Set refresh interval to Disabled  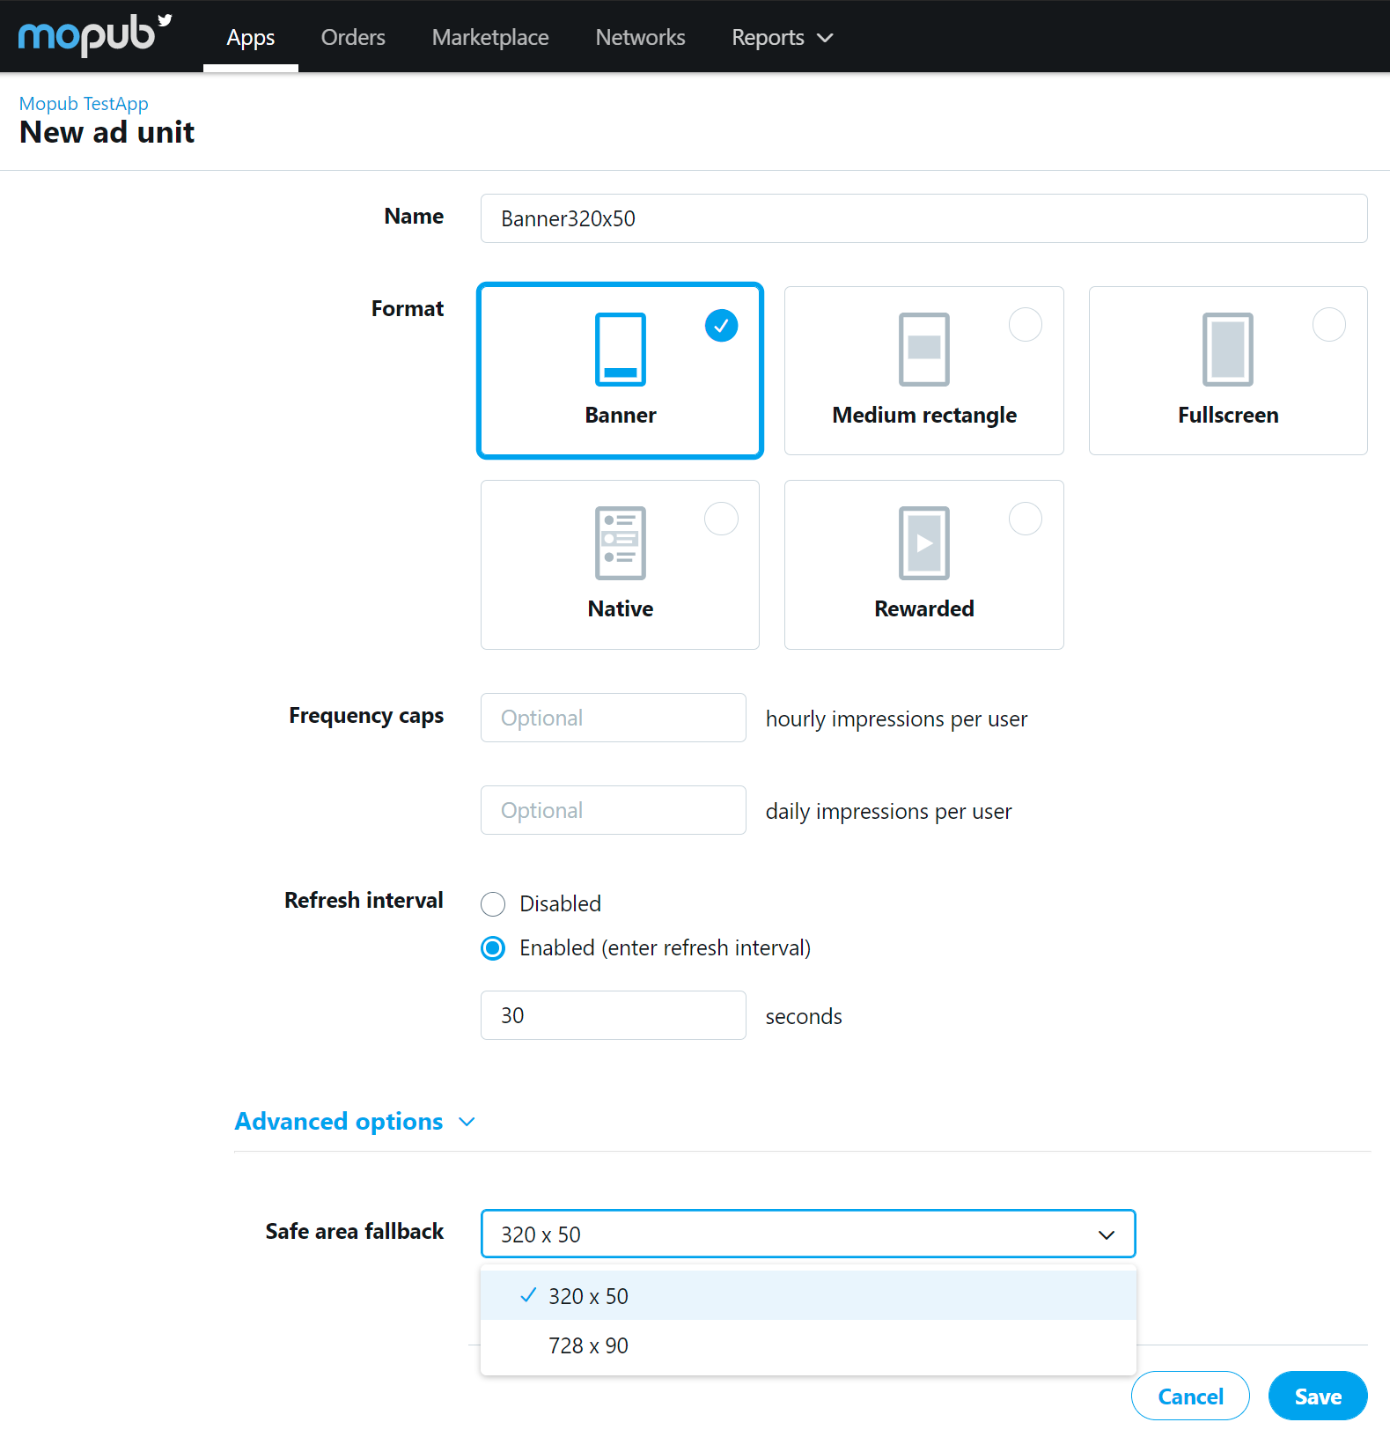[493, 904]
